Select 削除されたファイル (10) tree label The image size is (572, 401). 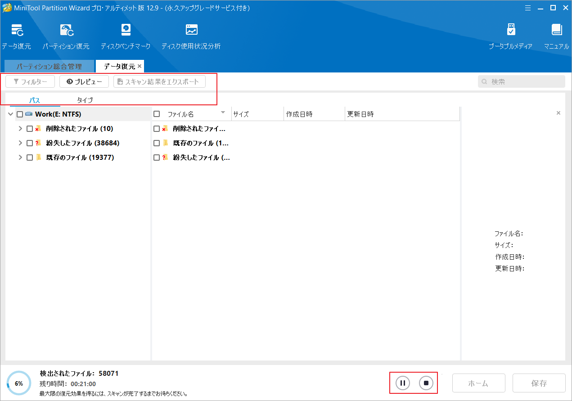pyautogui.click(x=80, y=129)
